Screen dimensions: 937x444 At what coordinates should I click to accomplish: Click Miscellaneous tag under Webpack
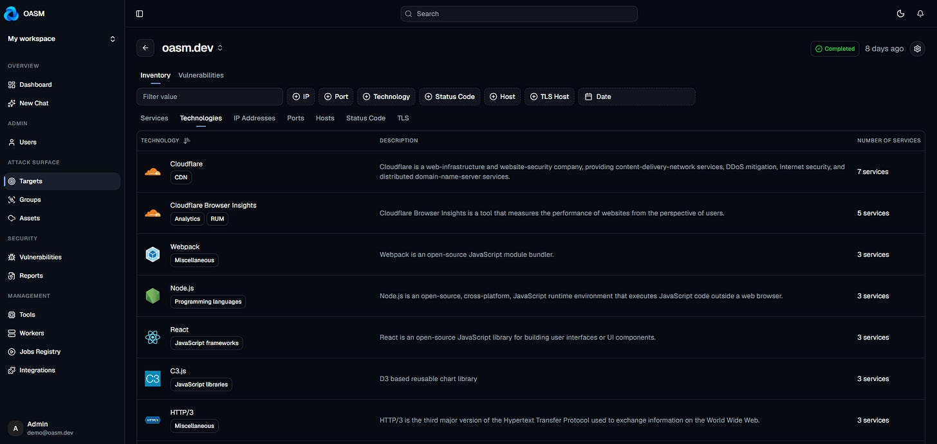[x=194, y=260]
